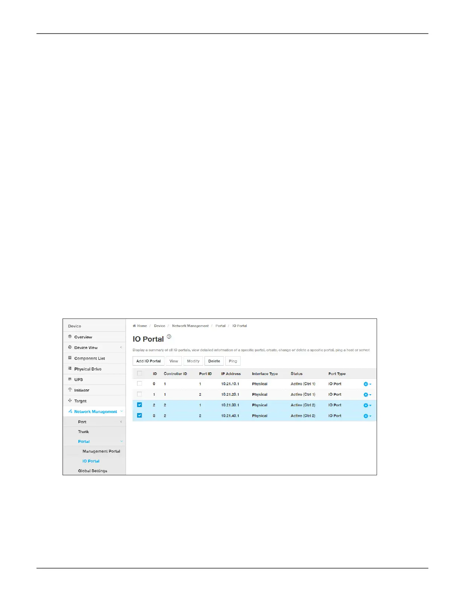461x597 pixels.
Task: Select Management Portal in sidebar
Action: (x=101, y=451)
